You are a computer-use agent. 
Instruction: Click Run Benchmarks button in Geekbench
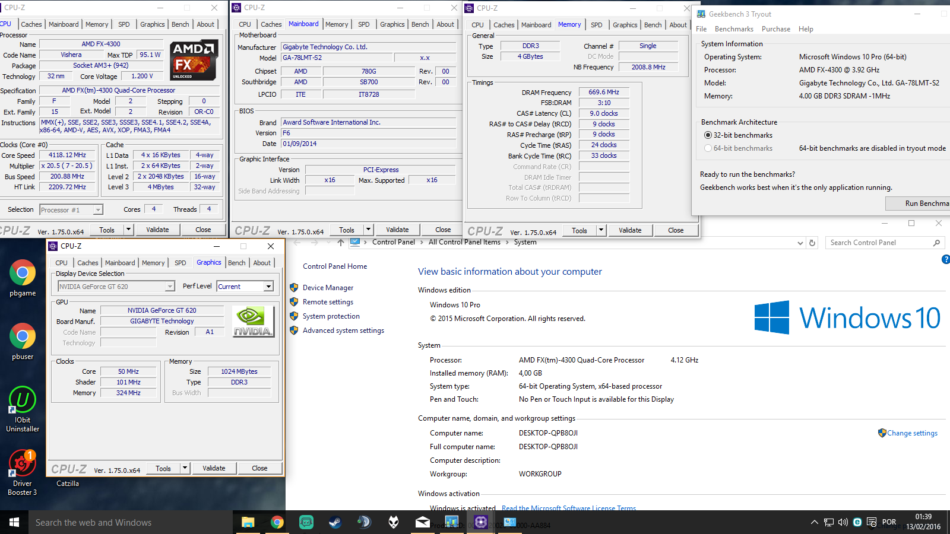pos(918,204)
